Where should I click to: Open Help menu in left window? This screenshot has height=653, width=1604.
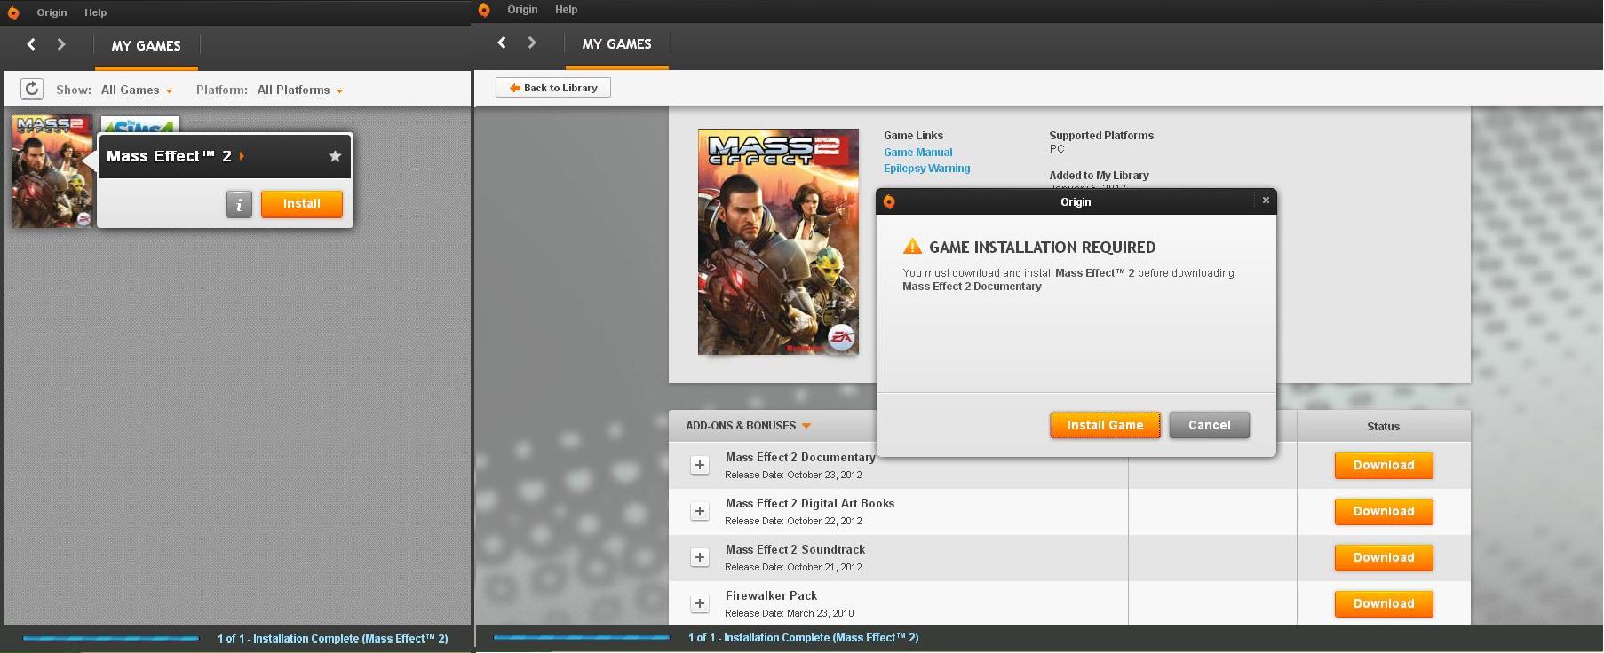coord(96,12)
